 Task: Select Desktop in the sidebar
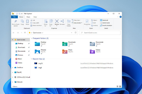coord(21,43)
